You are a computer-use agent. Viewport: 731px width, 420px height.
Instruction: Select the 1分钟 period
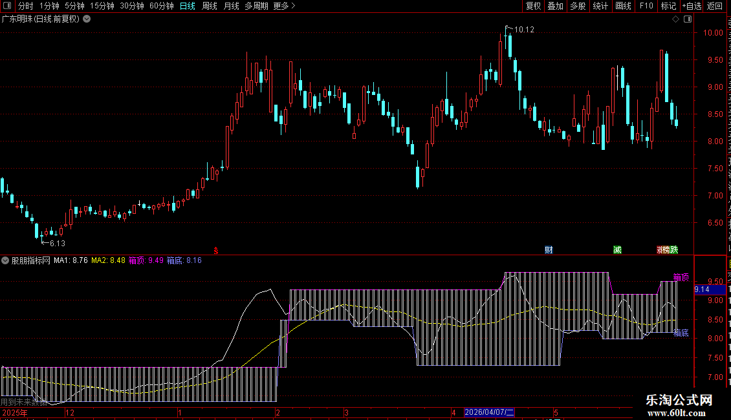[49, 6]
